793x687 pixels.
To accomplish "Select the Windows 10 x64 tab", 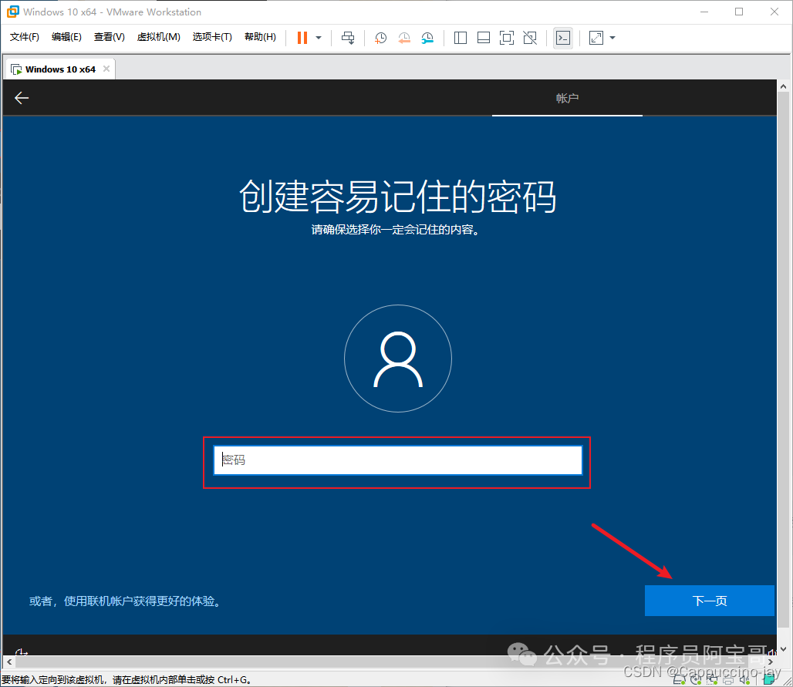I will click(x=60, y=69).
